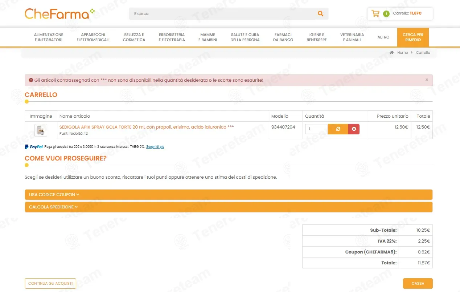Viewport: 460px width, 292px height.
Task: Open Bellezza e Cosmetica menu
Action: pos(134,37)
